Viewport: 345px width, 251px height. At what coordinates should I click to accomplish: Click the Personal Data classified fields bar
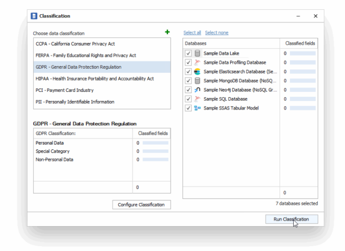click(x=155, y=143)
